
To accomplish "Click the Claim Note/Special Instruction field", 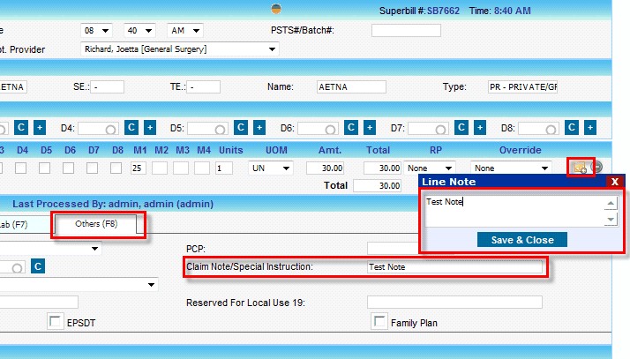I will pos(454,266).
